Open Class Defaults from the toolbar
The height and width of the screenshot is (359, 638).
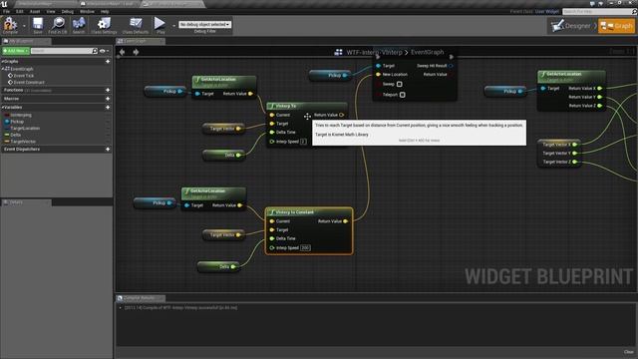[x=136, y=25]
